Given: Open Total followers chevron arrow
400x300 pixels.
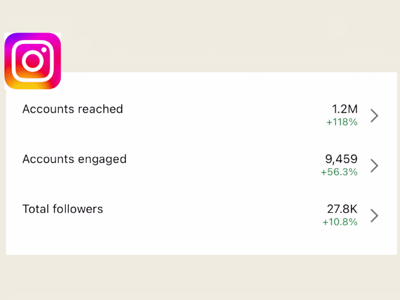Looking at the screenshot, I should (374, 215).
